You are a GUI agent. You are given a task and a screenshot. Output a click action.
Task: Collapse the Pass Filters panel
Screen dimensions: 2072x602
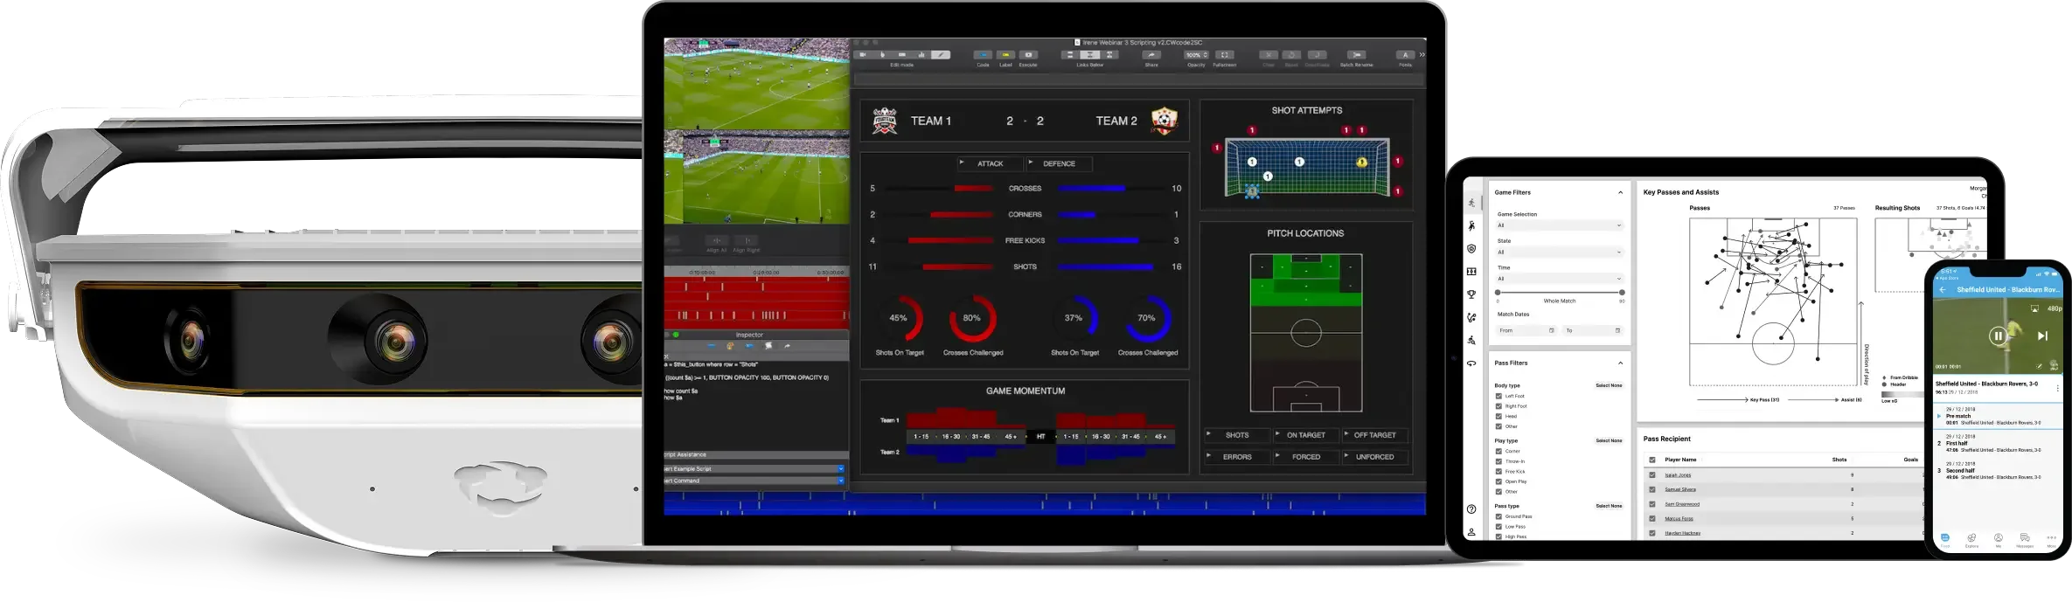1620,363
